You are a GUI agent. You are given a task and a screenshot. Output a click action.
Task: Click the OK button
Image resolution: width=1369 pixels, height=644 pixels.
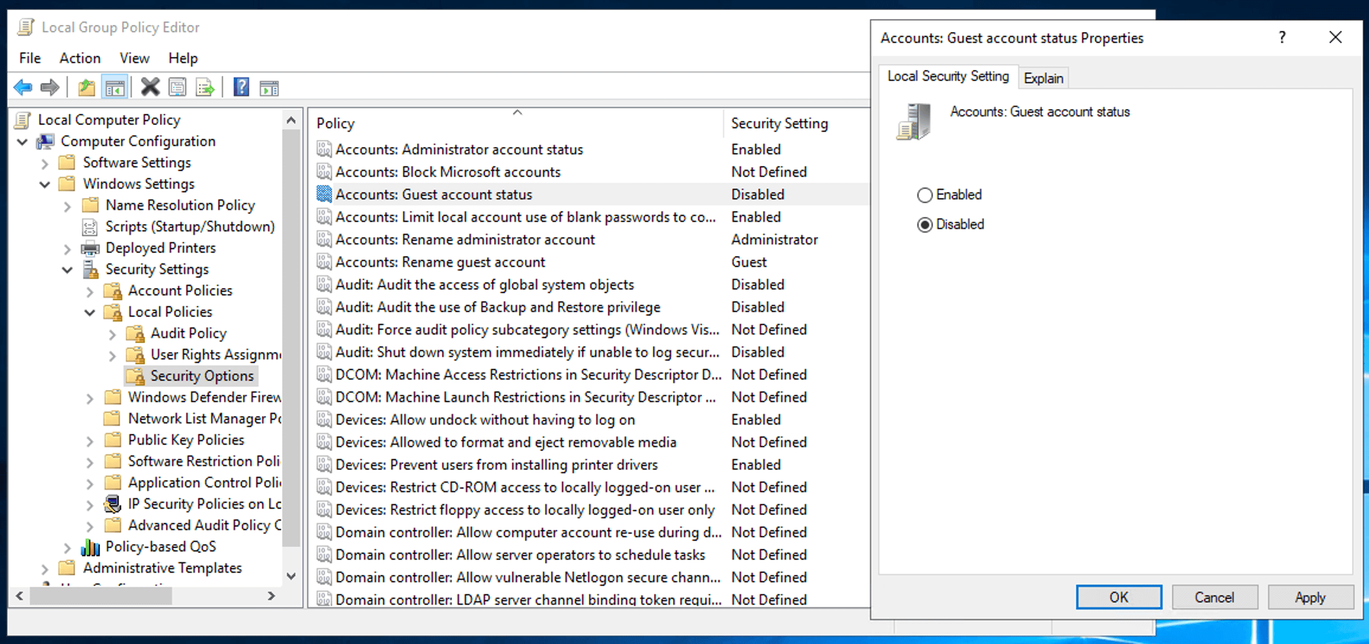[1118, 597]
